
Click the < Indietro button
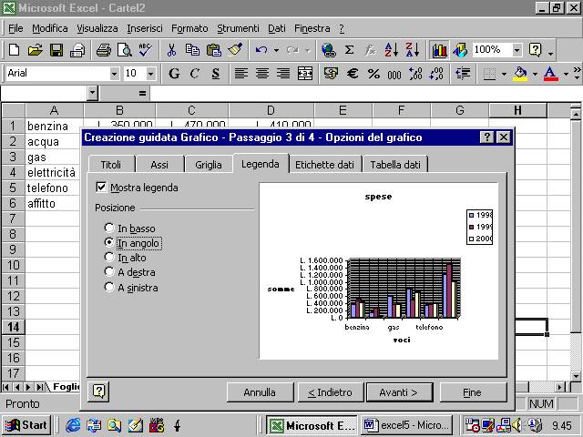[331, 392]
